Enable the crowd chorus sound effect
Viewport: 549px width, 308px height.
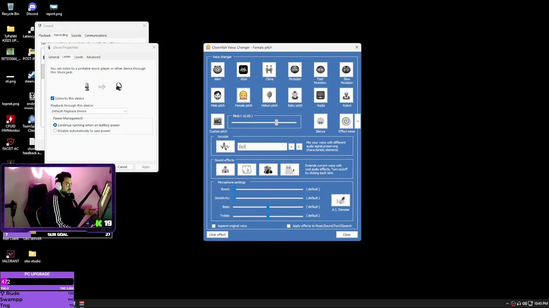click(268, 169)
